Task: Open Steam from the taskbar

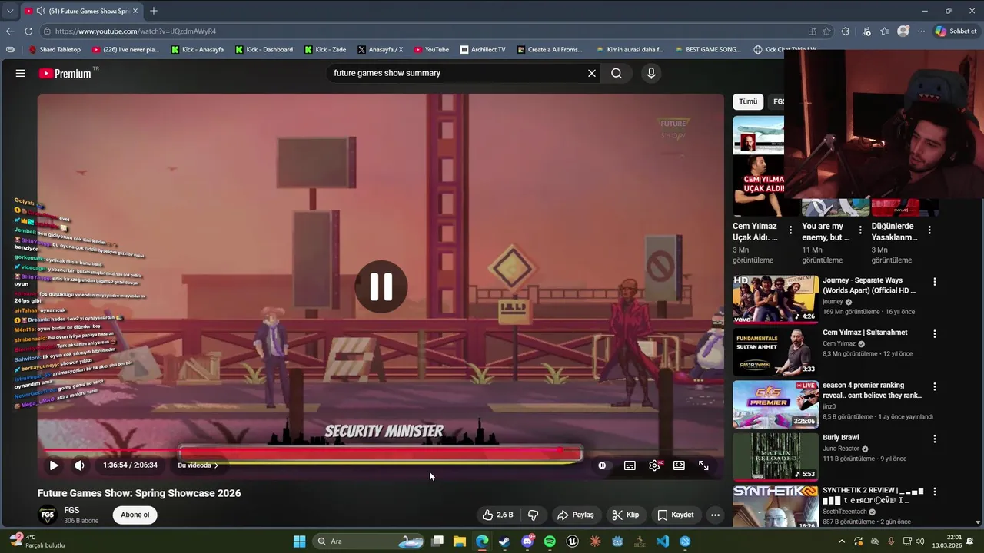Action: (x=504, y=541)
